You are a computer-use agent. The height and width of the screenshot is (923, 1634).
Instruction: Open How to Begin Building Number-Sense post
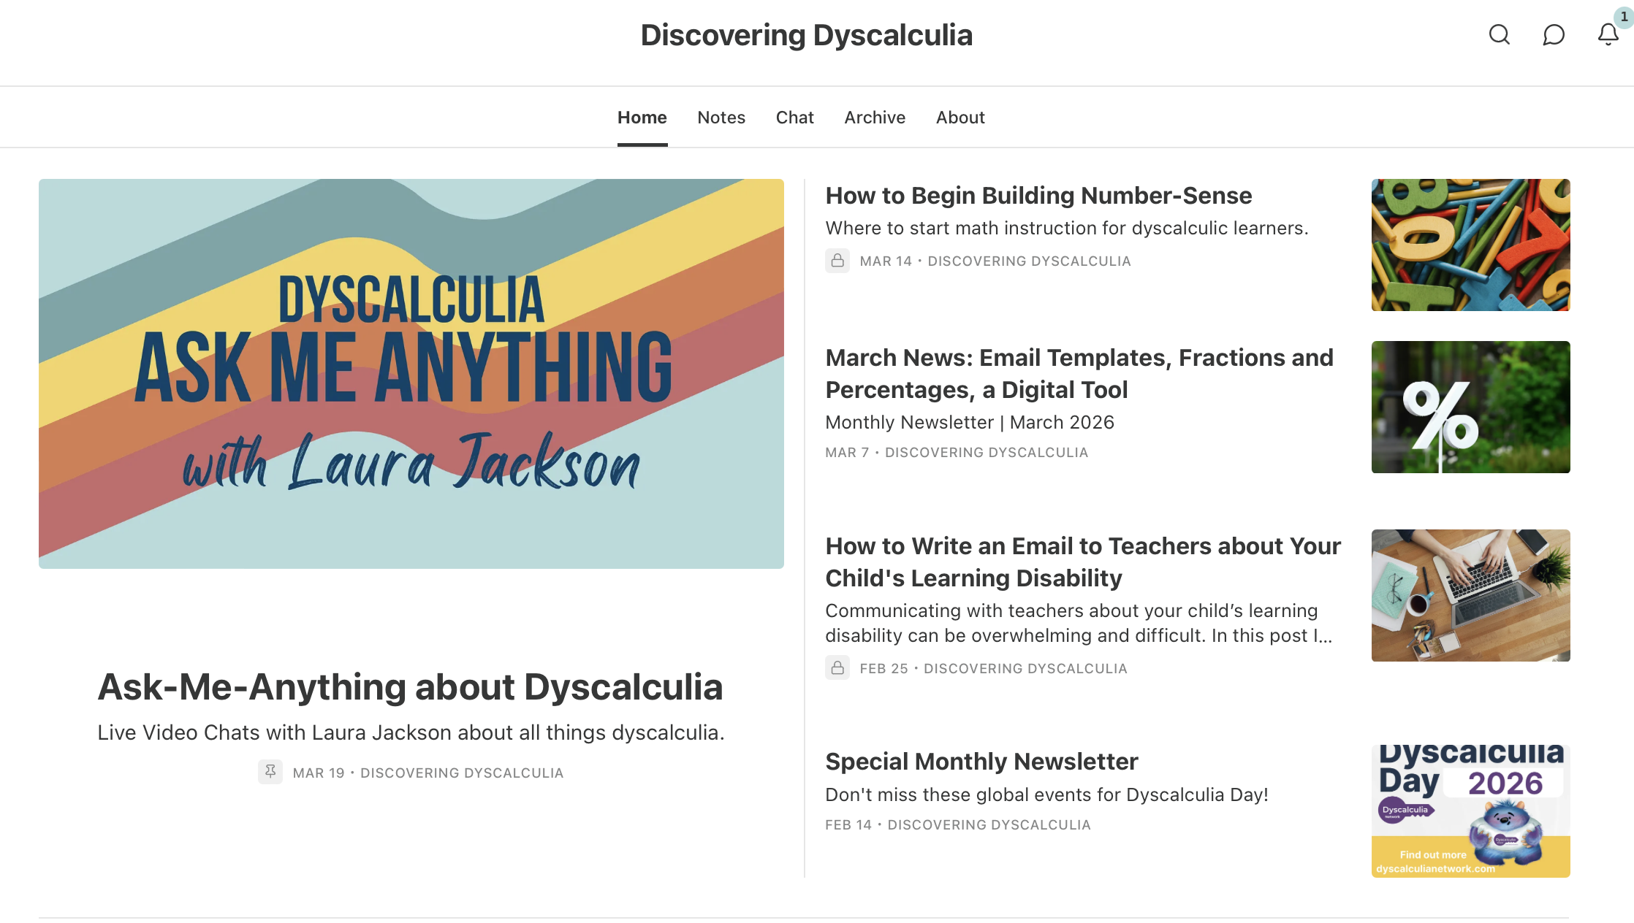(x=1038, y=196)
